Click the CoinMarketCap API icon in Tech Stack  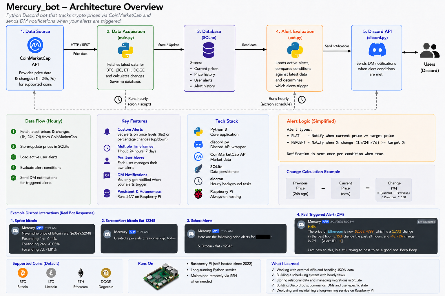click(x=198, y=156)
